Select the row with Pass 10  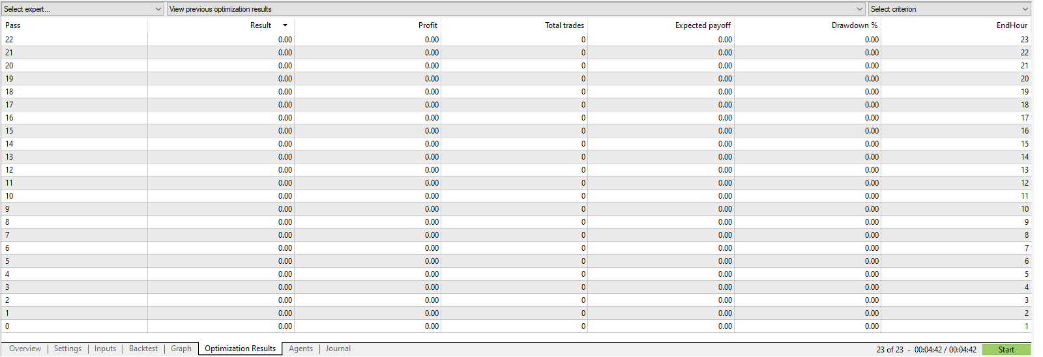[x=516, y=196]
